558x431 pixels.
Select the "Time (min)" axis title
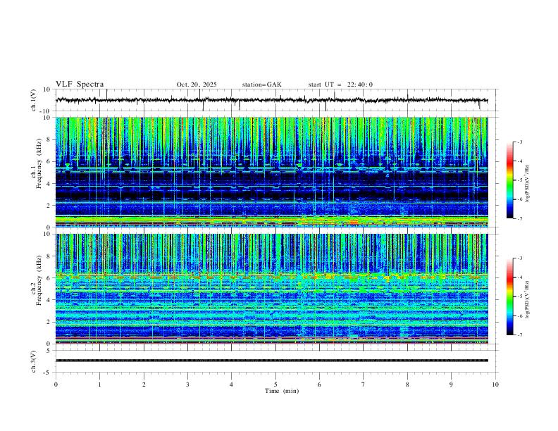(x=282, y=391)
